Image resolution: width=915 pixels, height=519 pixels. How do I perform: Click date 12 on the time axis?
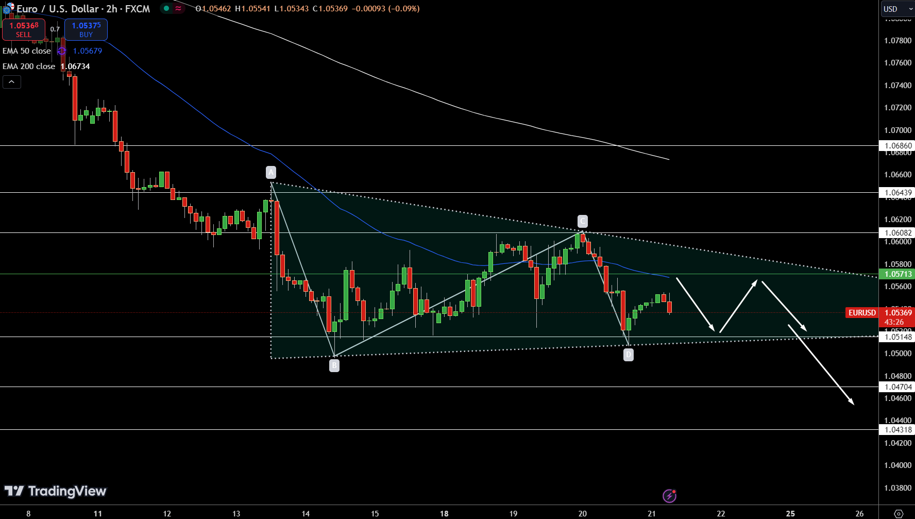[167, 513]
